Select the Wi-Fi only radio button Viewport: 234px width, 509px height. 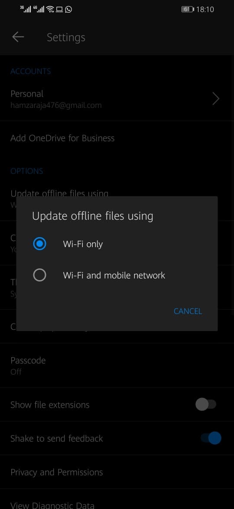click(x=39, y=244)
